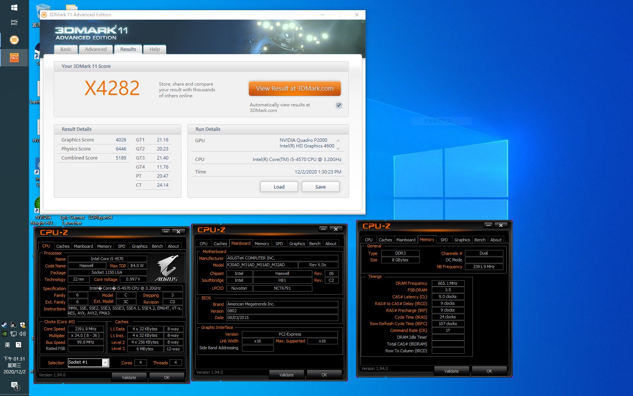Click Validate in the left CPU-Z window
This screenshot has width=633, height=396.
(x=129, y=378)
